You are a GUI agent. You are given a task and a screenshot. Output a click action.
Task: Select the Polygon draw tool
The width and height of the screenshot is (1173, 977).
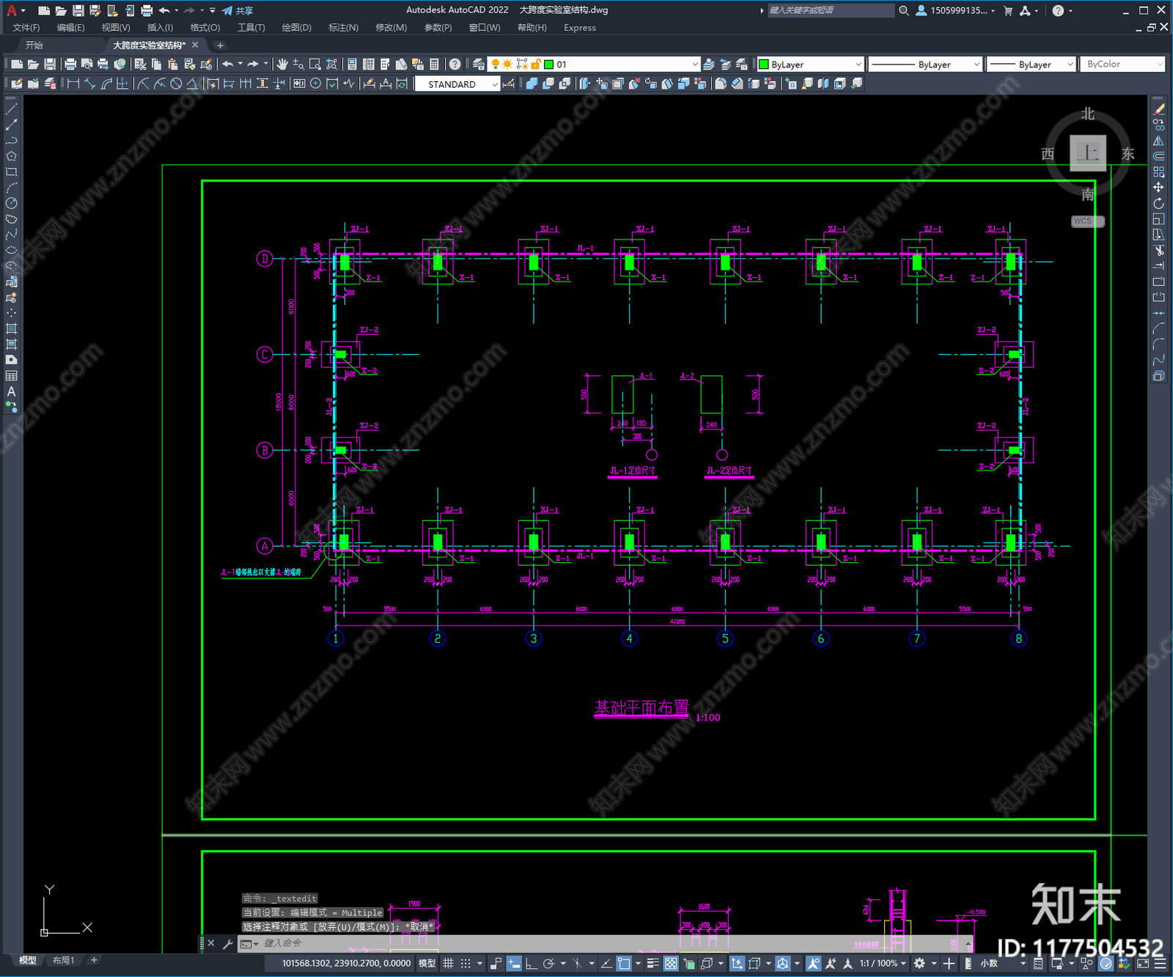pos(11,156)
